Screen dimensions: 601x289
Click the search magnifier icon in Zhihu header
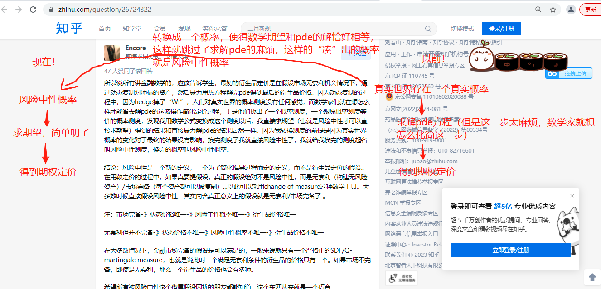[x=428, y=29]
